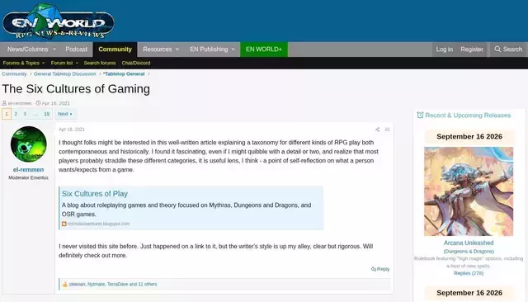Click the Register link
The image size is (528, 302).
(x=472, y=50)
